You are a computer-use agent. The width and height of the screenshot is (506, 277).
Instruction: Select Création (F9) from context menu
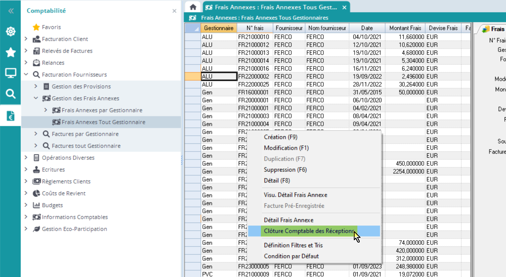(x=281, y=137)
